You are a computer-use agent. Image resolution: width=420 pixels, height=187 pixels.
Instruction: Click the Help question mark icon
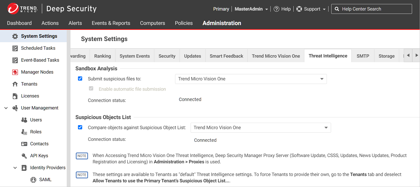click(x=276, y=9)
